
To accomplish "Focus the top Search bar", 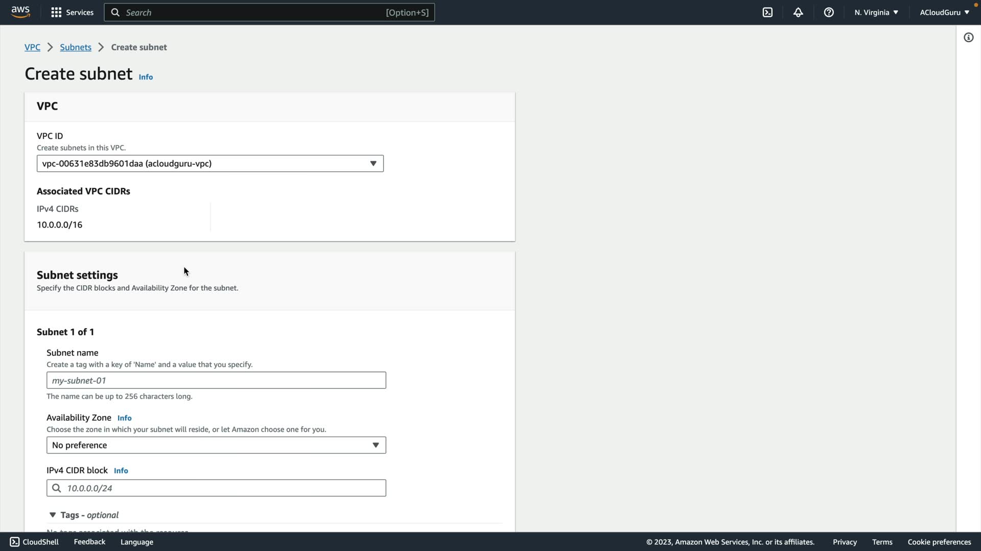I will tap(269, 12).
